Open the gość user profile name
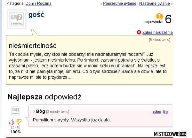This screenshot has height=138, width=192. (x=36, y=15)
